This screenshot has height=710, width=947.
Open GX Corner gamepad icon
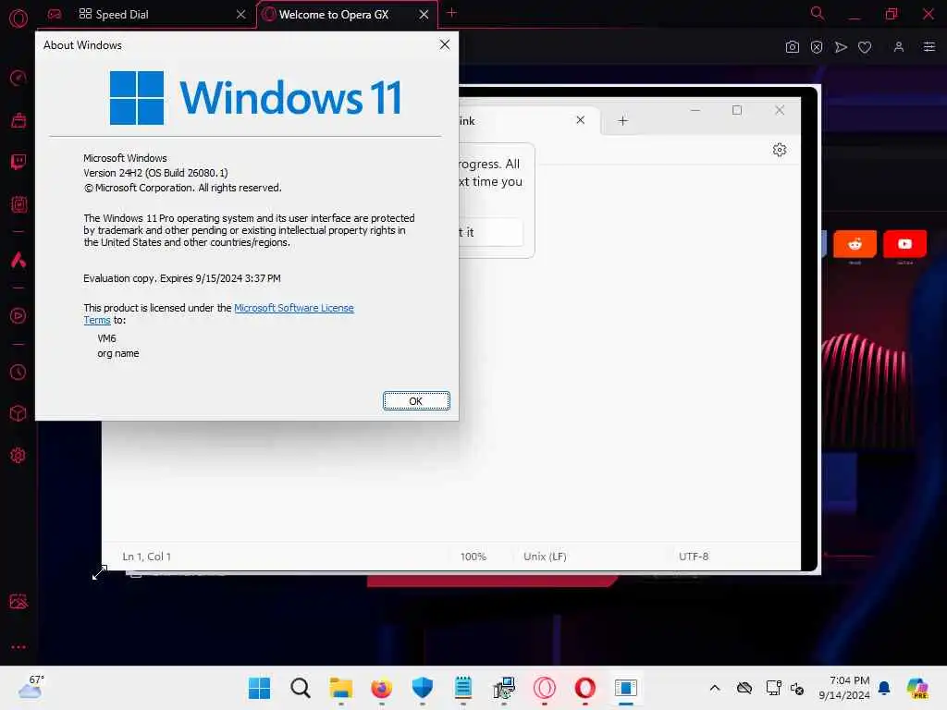click(55, 15)
